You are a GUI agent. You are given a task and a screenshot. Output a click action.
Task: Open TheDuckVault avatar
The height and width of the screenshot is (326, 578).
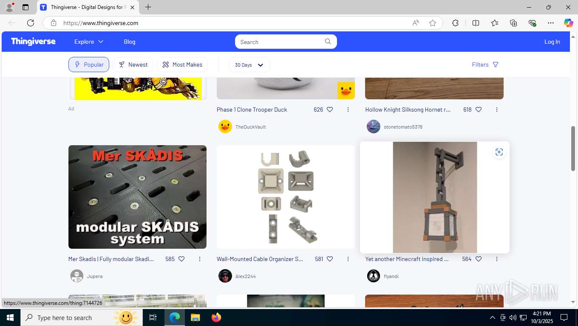(225, 126)
